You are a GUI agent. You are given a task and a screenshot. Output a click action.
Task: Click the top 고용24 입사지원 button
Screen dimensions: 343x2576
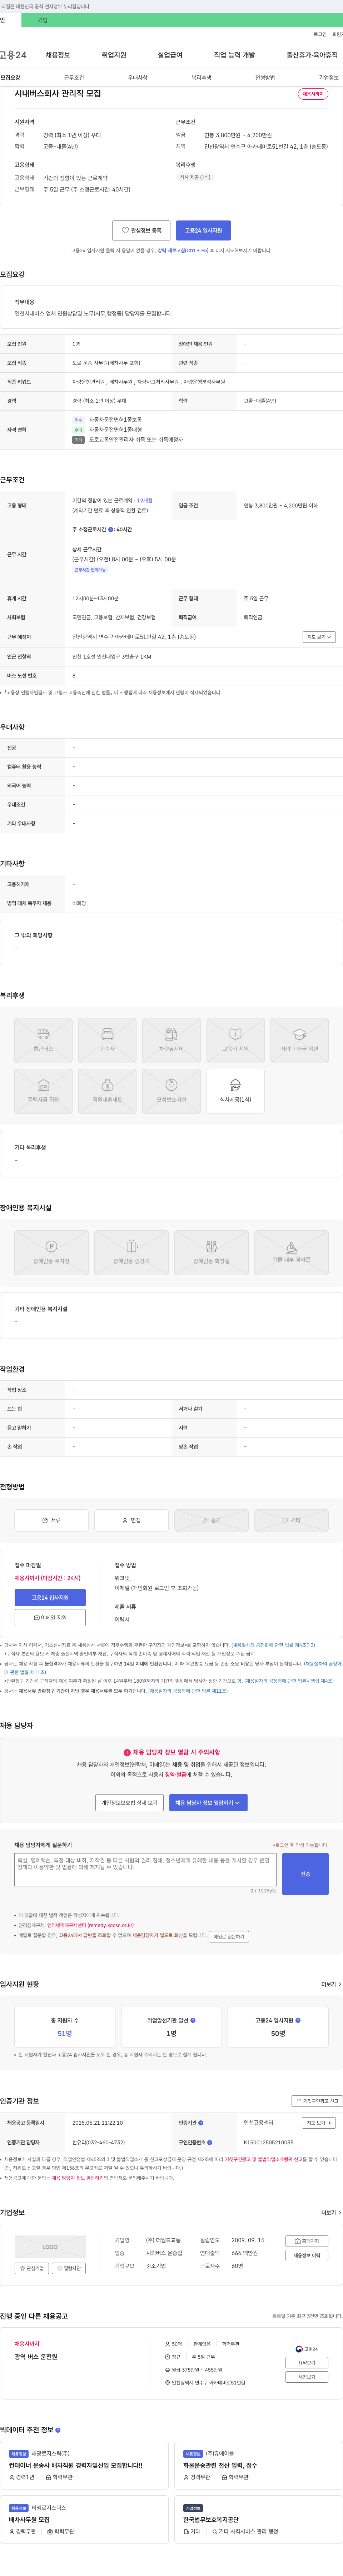point(203,230)
